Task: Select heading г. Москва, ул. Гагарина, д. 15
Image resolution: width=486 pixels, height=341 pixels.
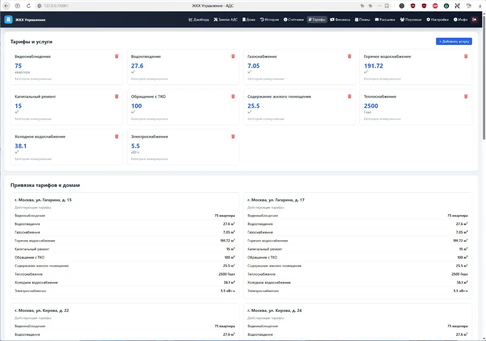Action: coord(43,200)
